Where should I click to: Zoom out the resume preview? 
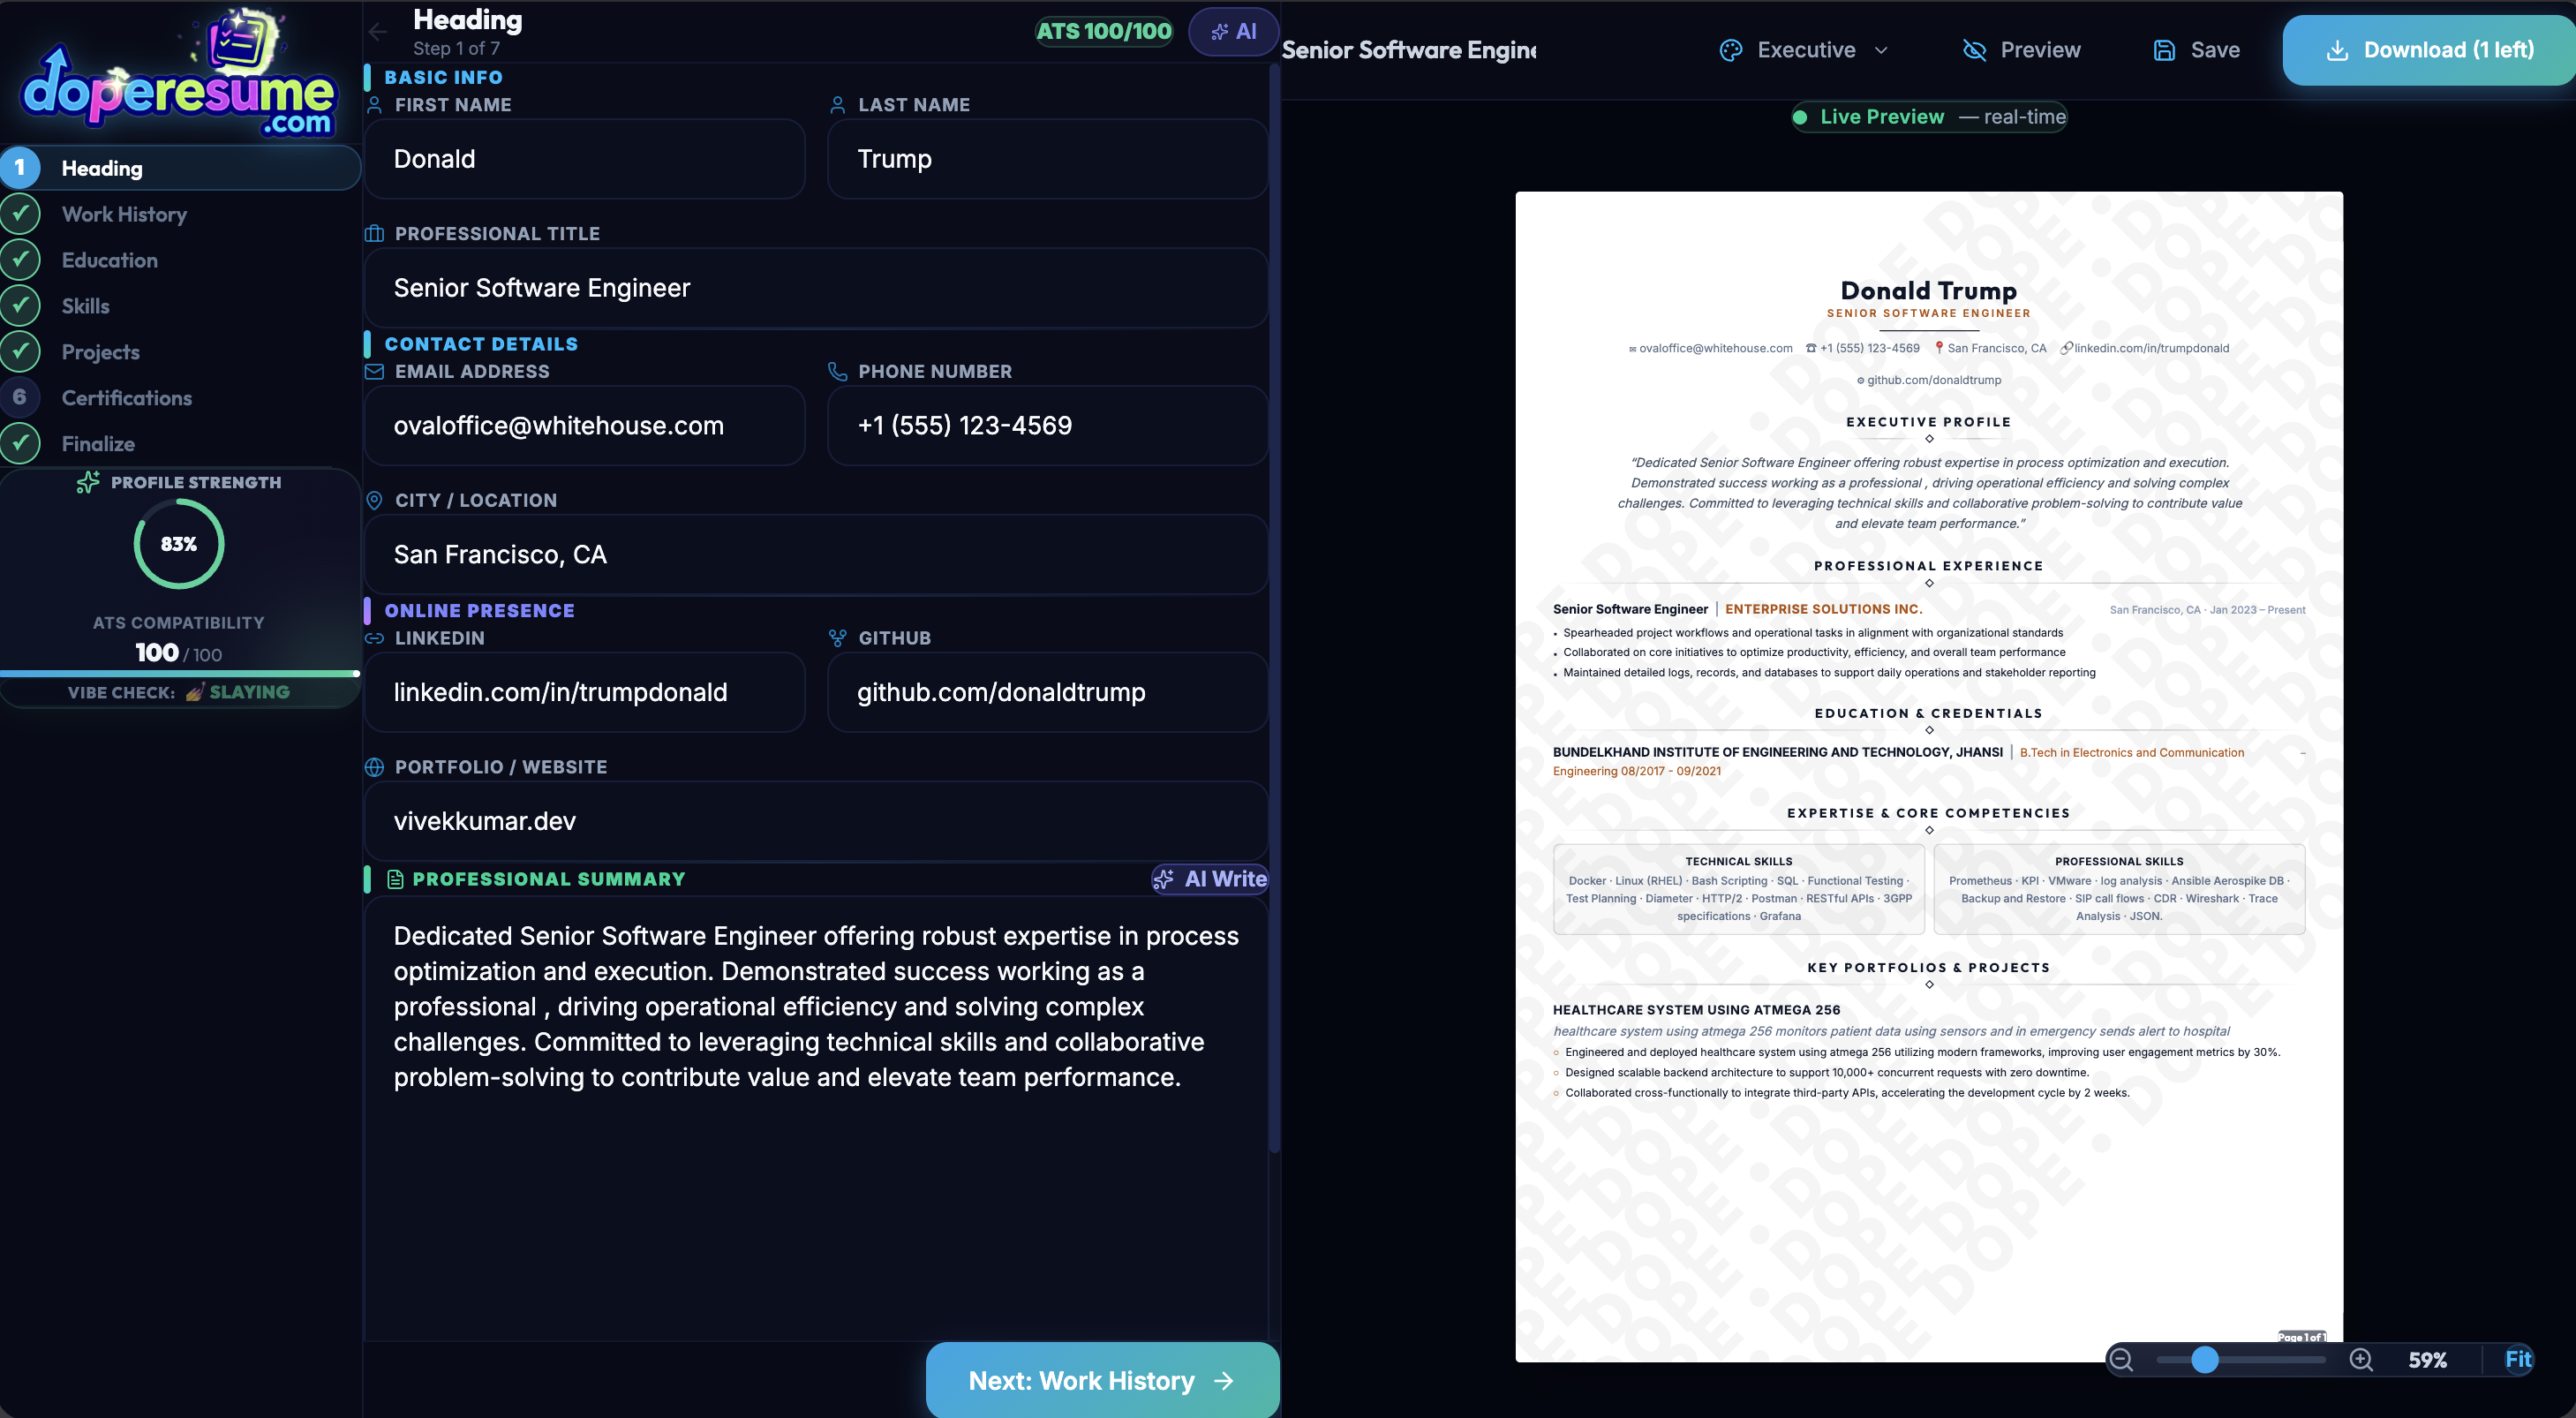2121,1360
